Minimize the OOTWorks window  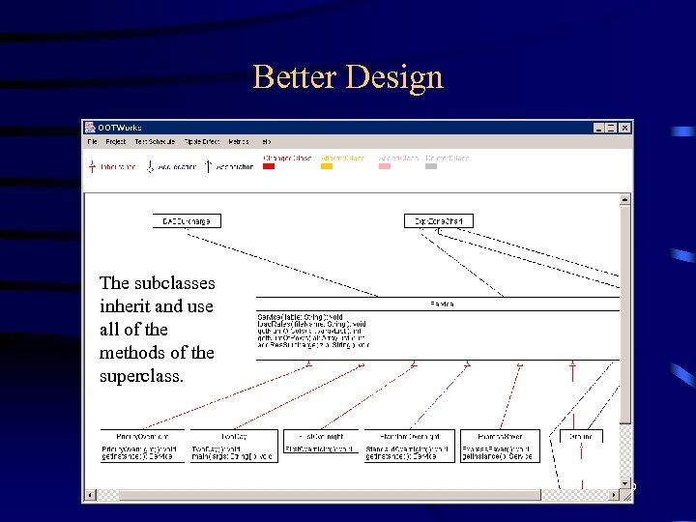(599, 128)
